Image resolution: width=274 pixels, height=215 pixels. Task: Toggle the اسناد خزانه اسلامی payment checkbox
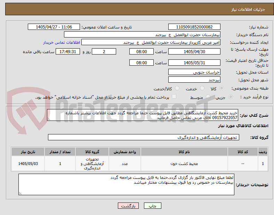[x=174, y=97]
